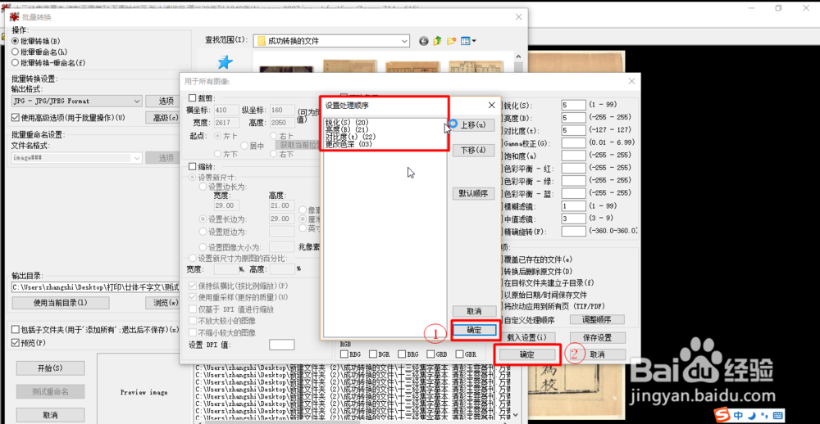
Task: Click the 模糊滤镜 value field
Action: [573, 205]
